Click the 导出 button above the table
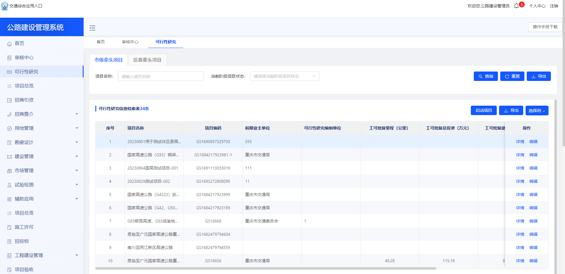 point(511,111)
